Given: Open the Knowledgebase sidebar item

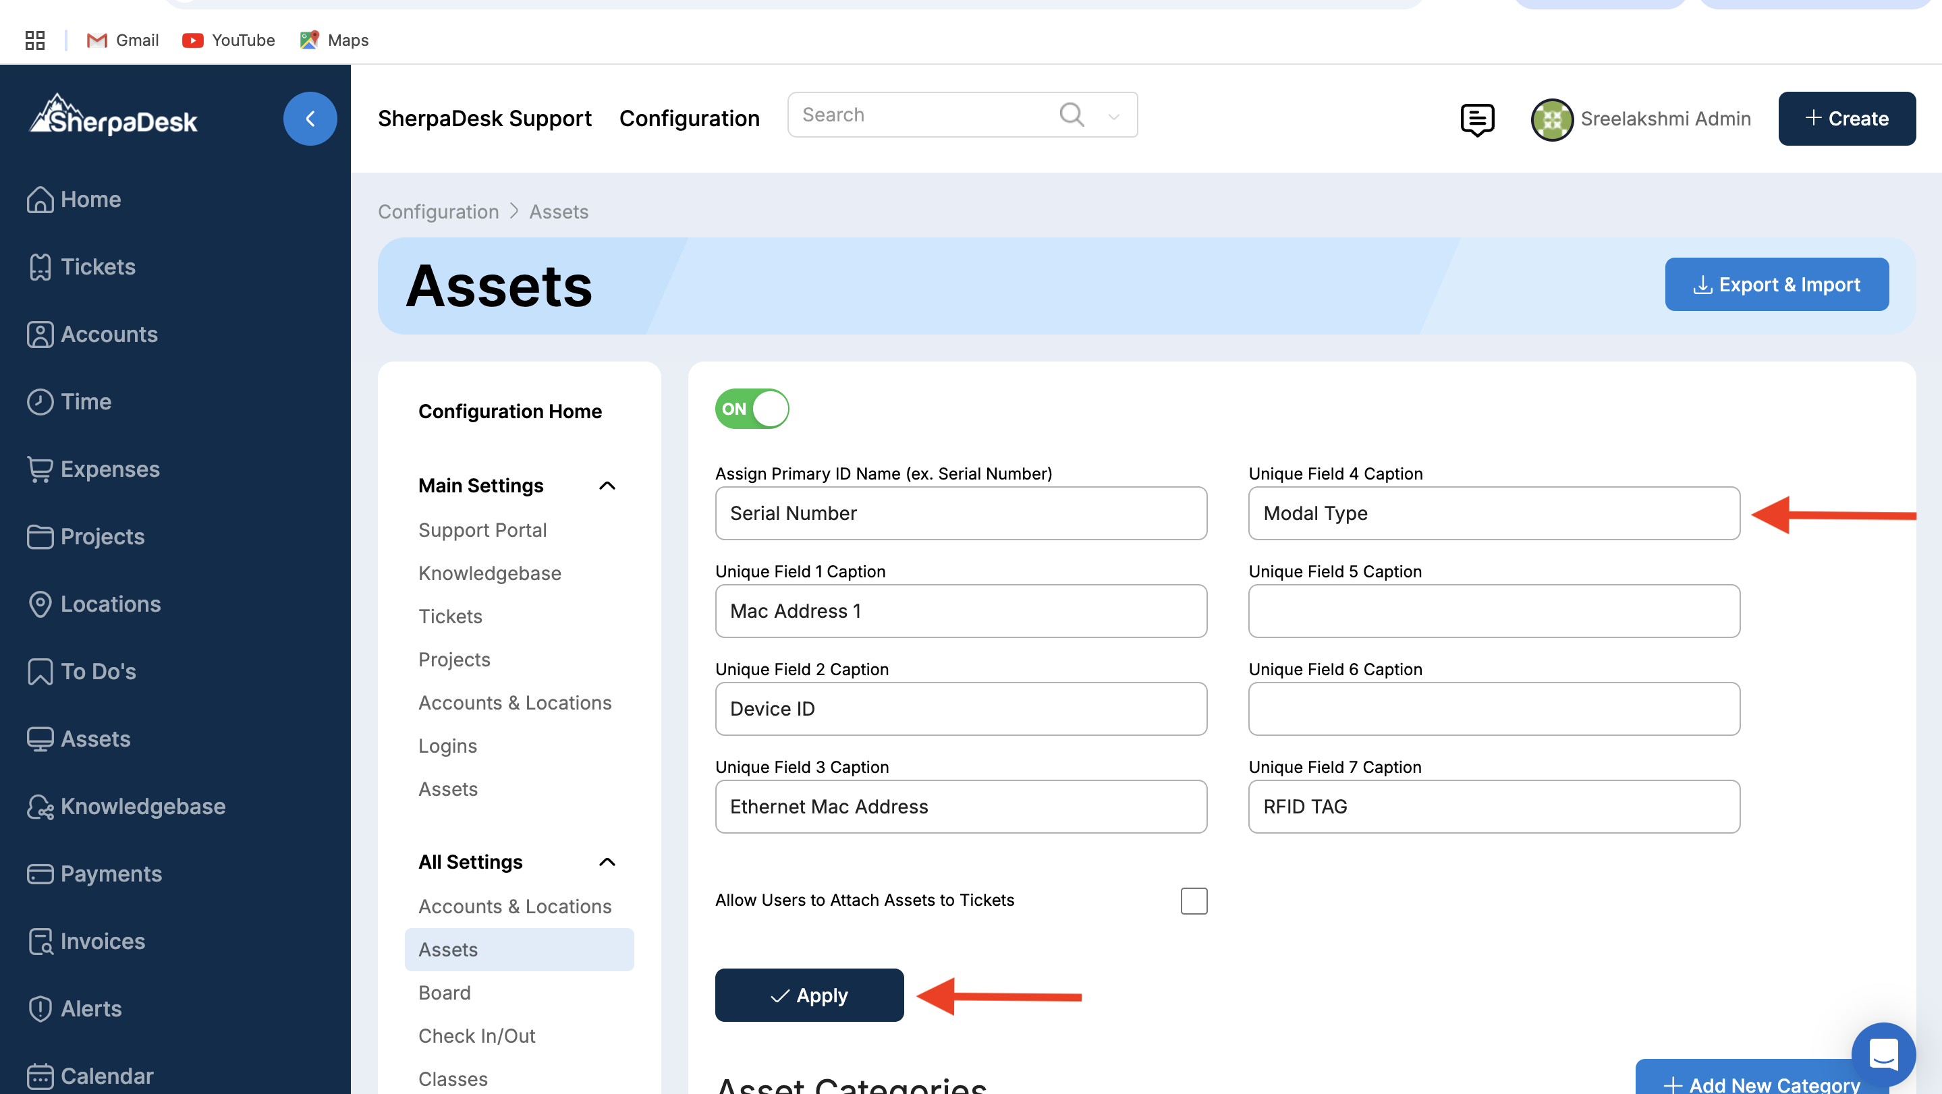Looking at the screenshot, I should click(142, 806).
